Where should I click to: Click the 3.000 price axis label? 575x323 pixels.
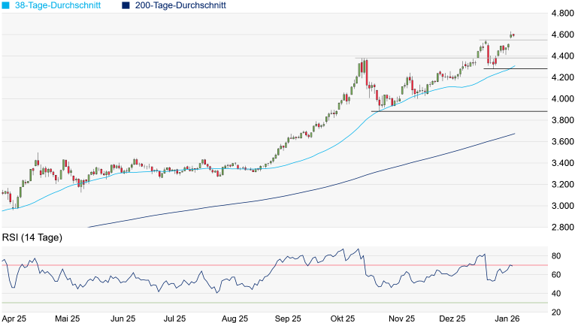pos(560,206)
